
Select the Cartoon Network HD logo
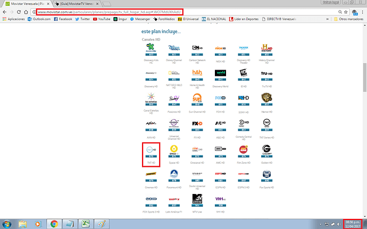[197, 48]
